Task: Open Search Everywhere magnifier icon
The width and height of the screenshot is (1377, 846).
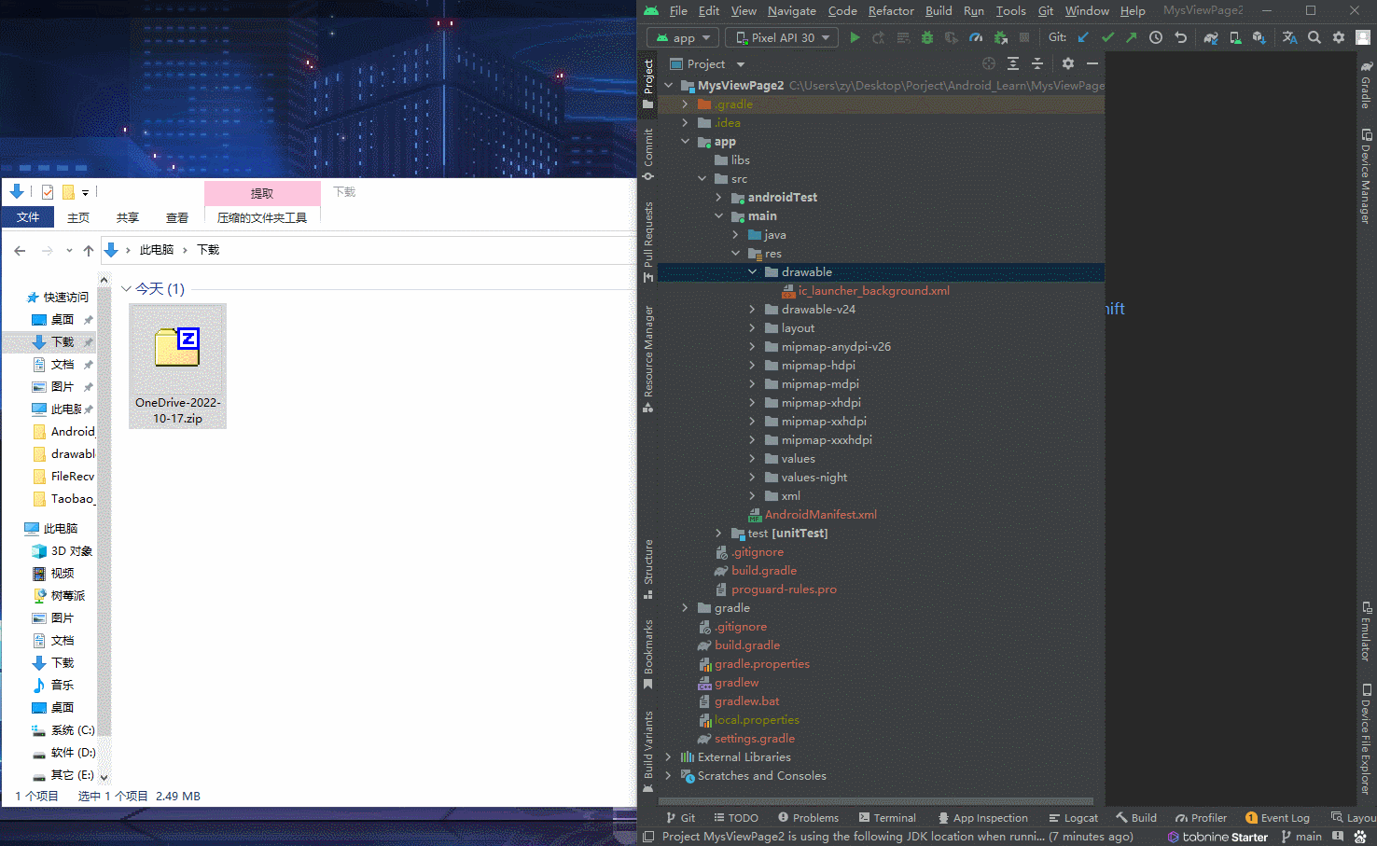Action: [1314, 38]
